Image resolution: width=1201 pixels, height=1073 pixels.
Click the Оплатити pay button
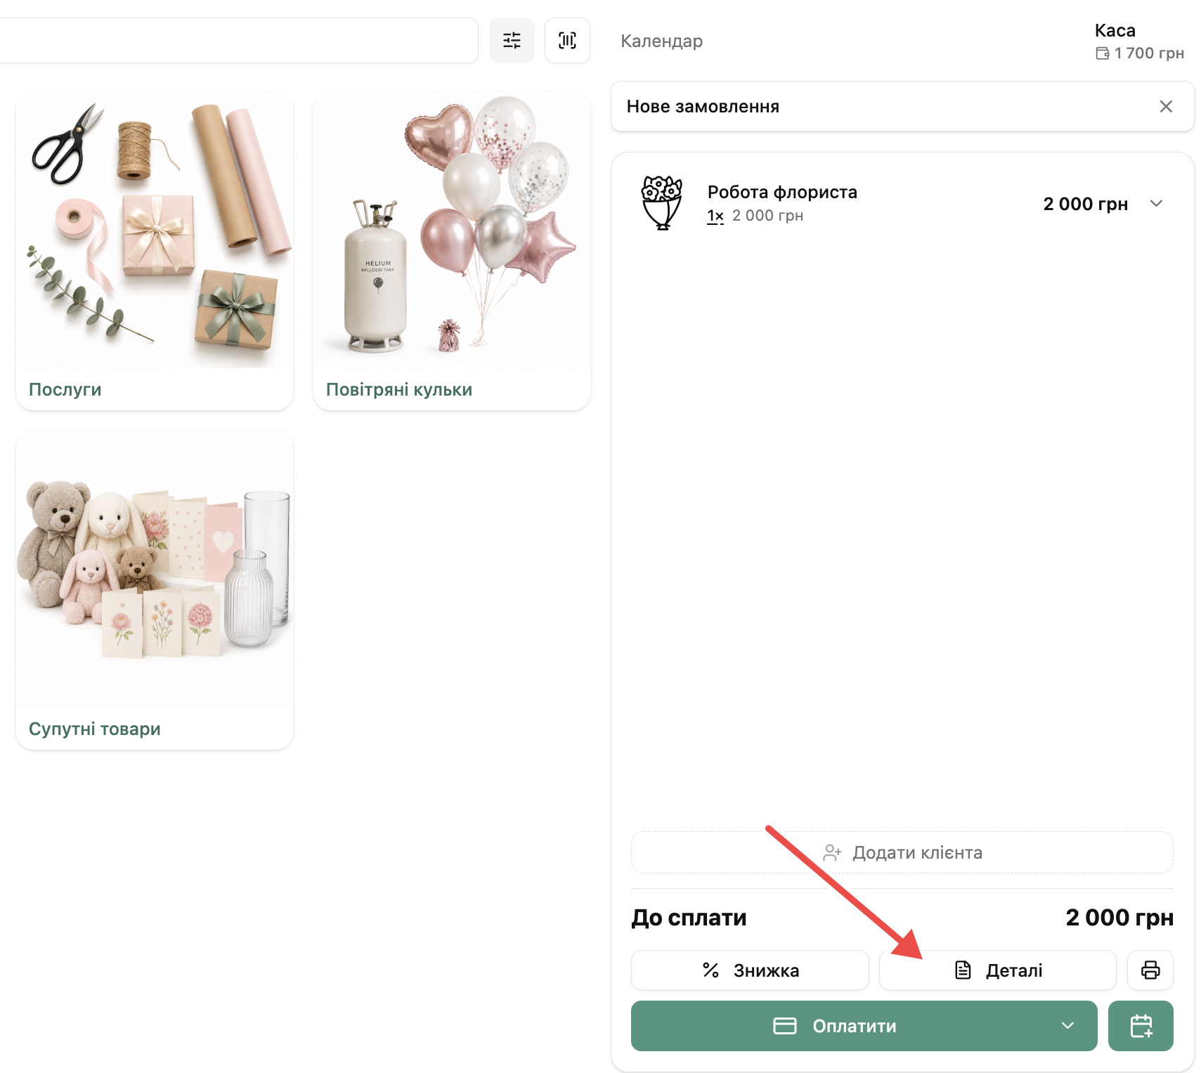point(864,1026)
